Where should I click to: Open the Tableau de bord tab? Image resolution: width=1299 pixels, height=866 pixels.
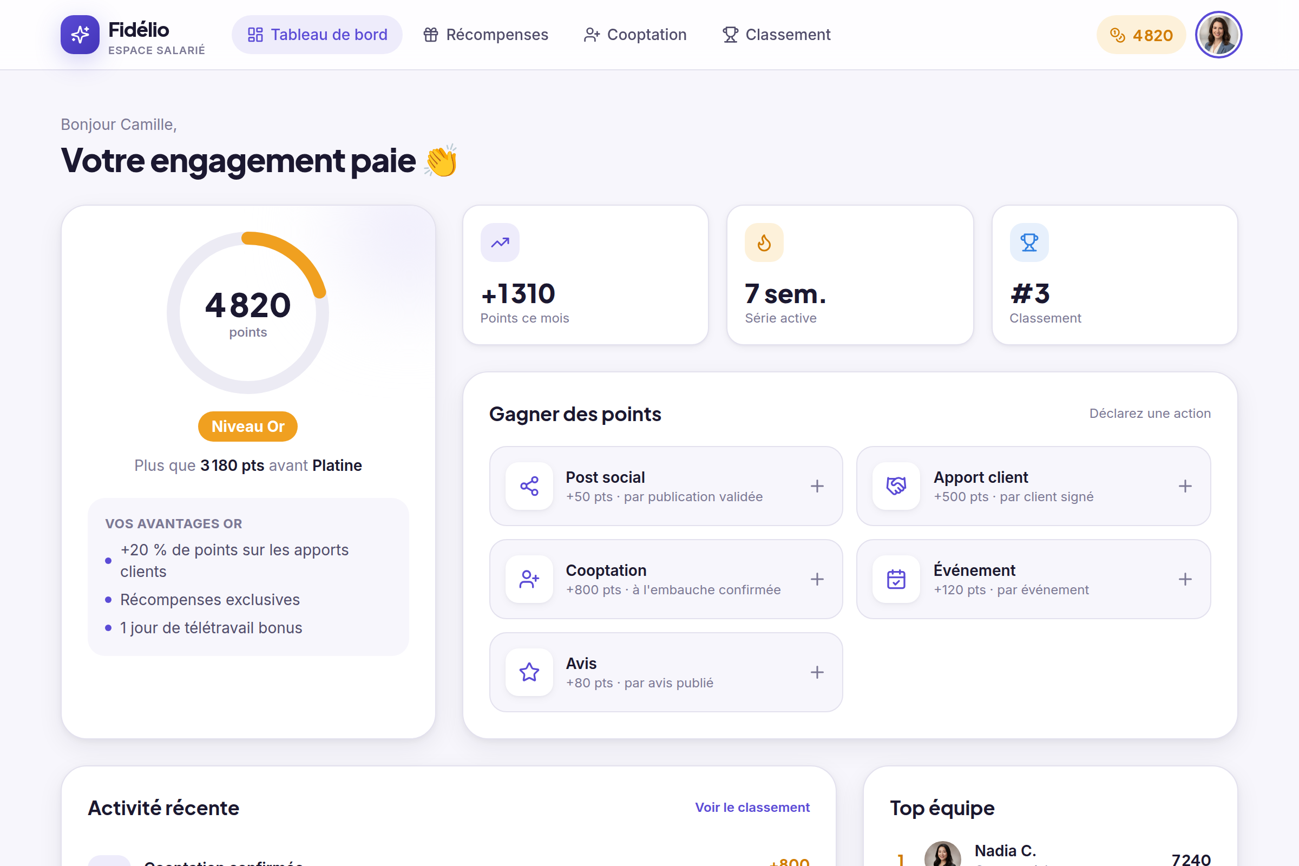pos(317,35)
